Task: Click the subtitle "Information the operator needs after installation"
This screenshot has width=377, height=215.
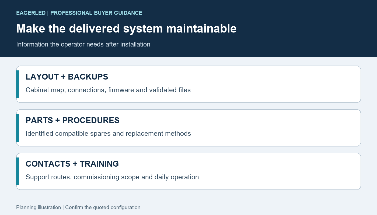Action: point(83,44)
